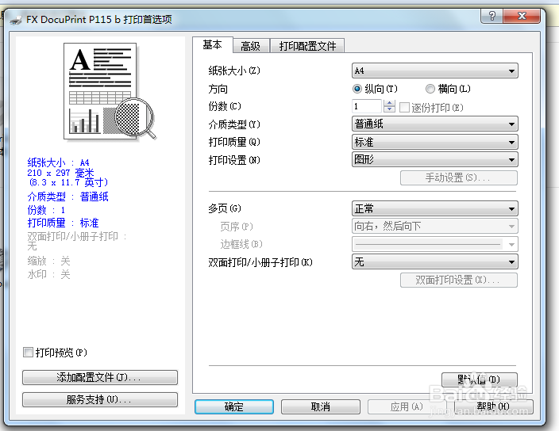559x431 pixels.
Task: Open the 打印配置文件 tab
Action: pos(307,46)
